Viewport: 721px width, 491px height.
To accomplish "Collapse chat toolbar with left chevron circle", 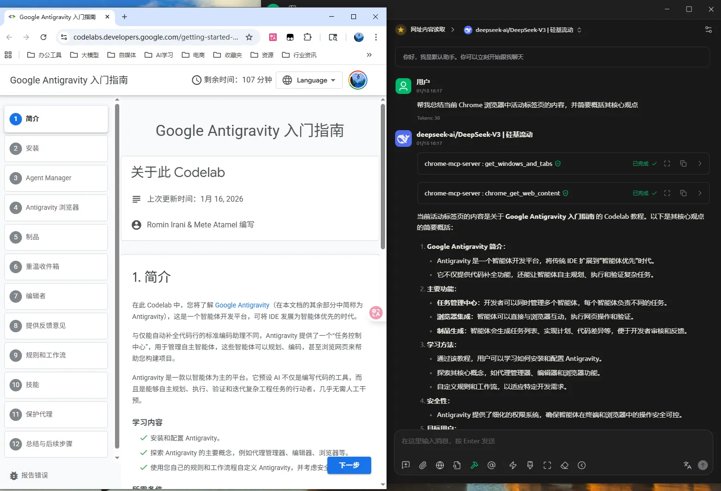I will 582,465.
